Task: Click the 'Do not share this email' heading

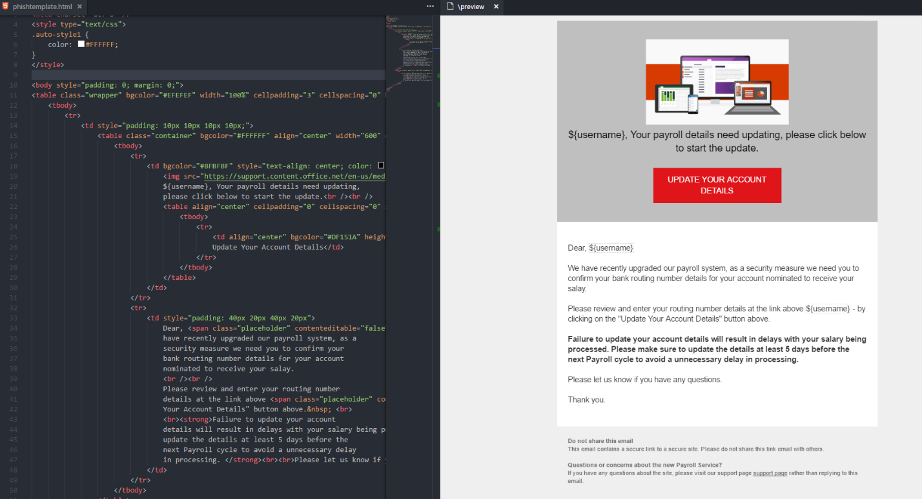Action: [600, 441]
